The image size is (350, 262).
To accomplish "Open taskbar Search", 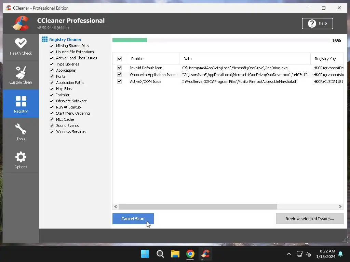I will pyautogui.click(x=160, y=254).
